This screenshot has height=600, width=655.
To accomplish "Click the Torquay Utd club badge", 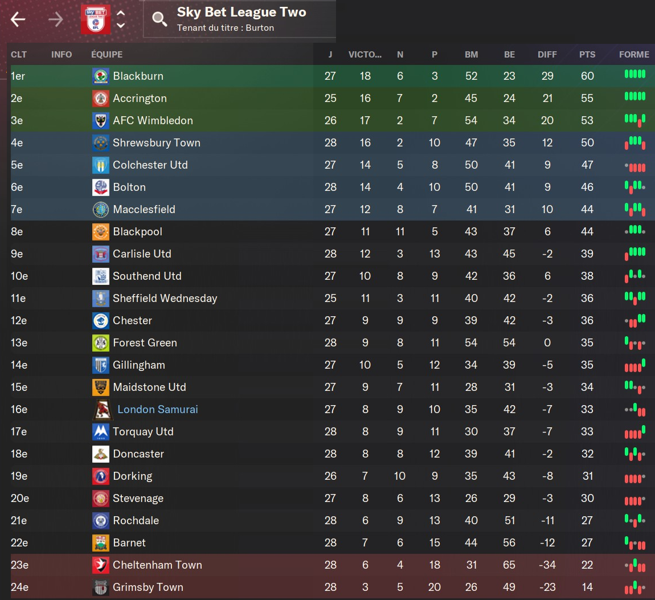I will tap(101, 432).
